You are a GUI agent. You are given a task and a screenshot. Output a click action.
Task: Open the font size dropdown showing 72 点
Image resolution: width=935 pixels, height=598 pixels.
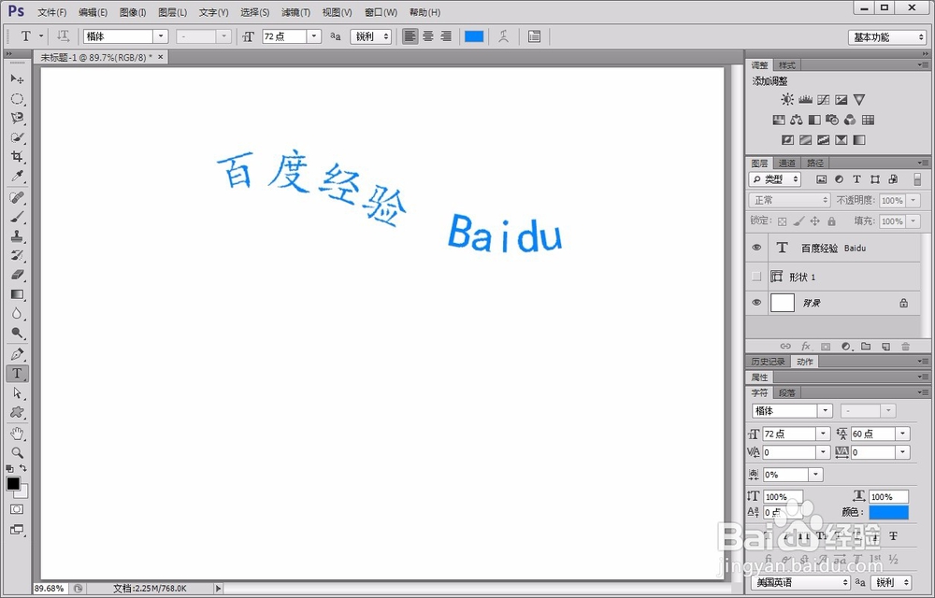tap(314, 36)
